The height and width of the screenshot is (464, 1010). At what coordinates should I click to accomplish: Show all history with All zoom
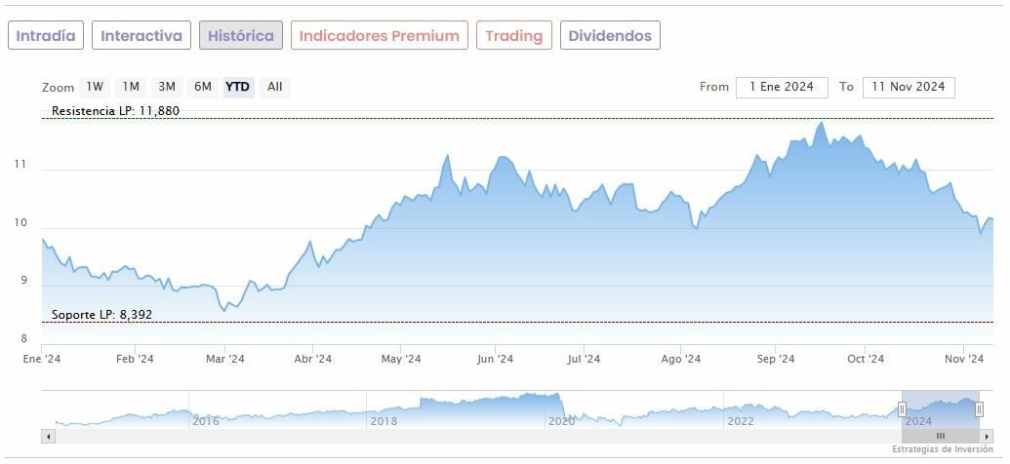pyautogui.click(x=275, y=87)
